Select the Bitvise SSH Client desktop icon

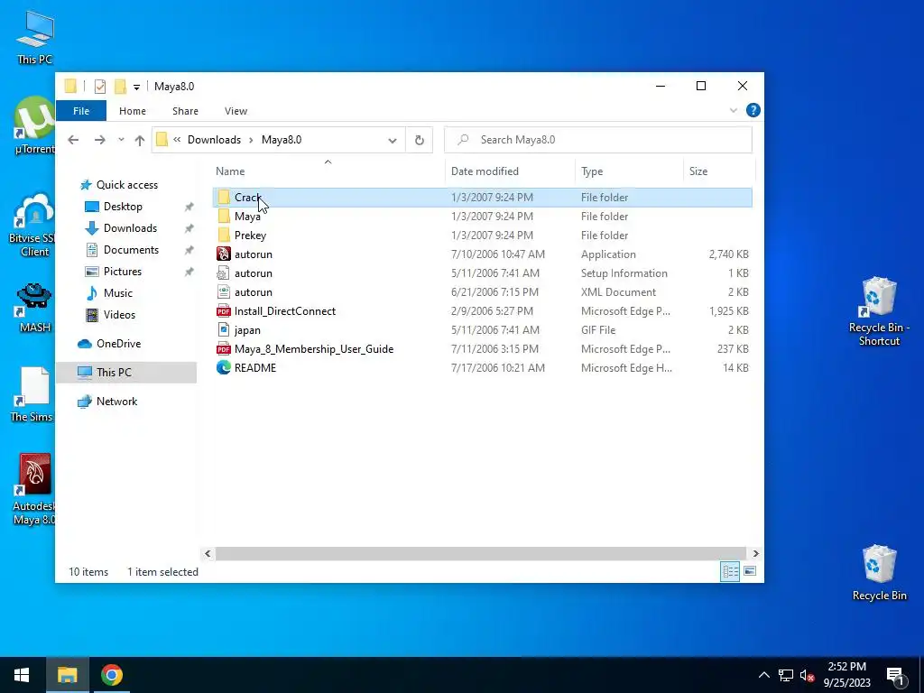pyautogui.click(x=34, y=226)
